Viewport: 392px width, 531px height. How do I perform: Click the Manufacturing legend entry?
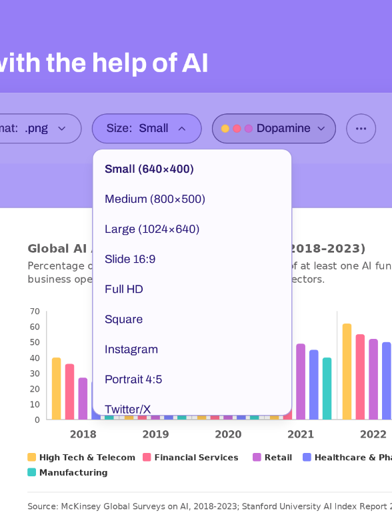[68, 472]
